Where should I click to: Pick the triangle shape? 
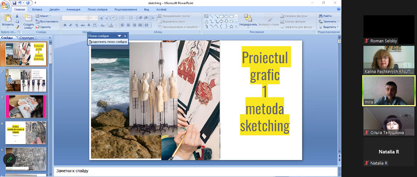(206, 21)
